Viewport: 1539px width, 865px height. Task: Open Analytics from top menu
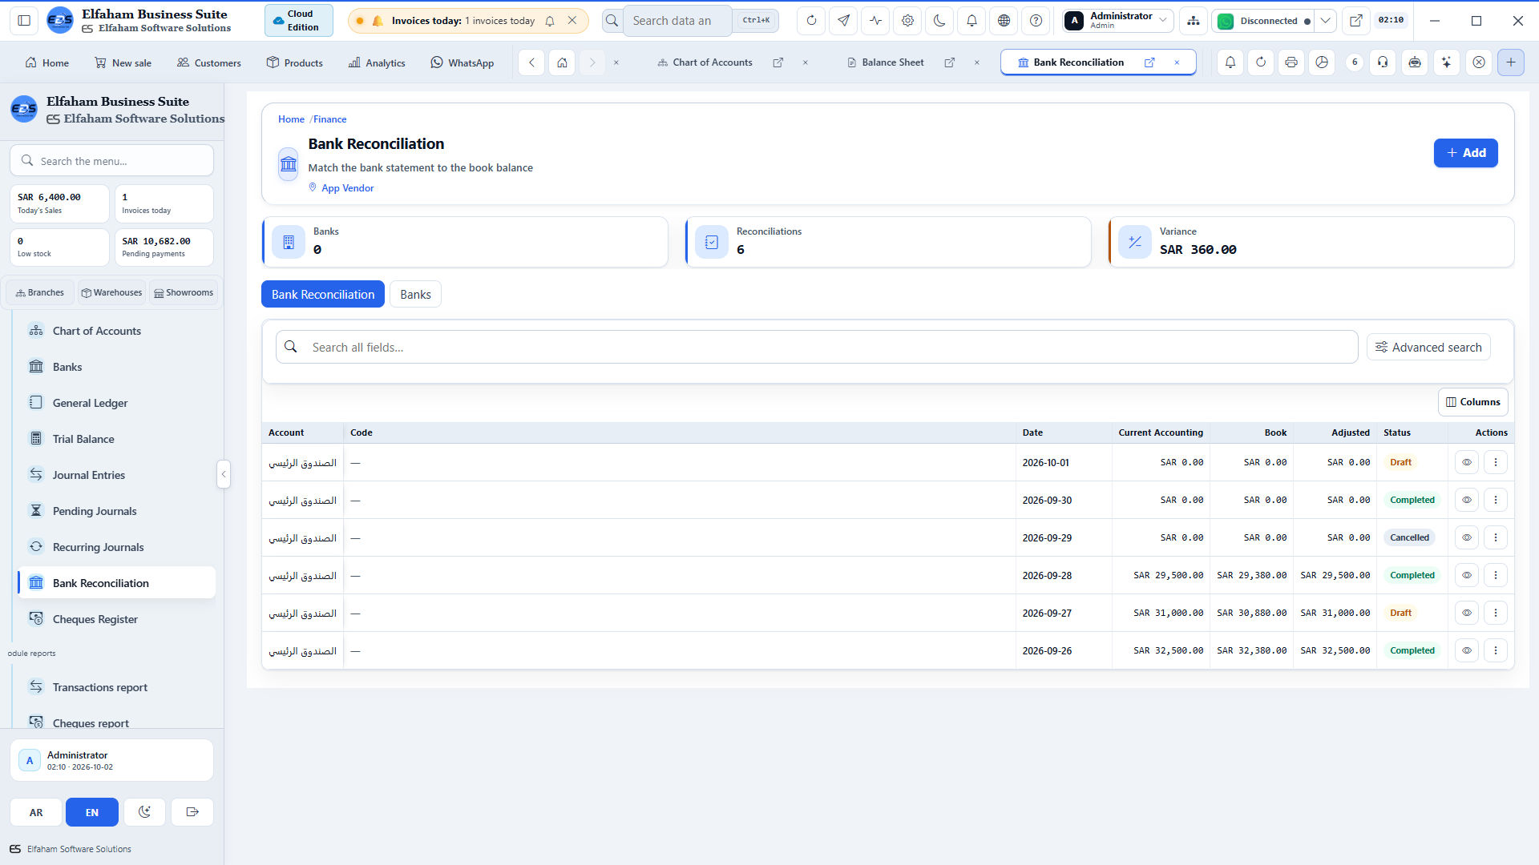377,62
